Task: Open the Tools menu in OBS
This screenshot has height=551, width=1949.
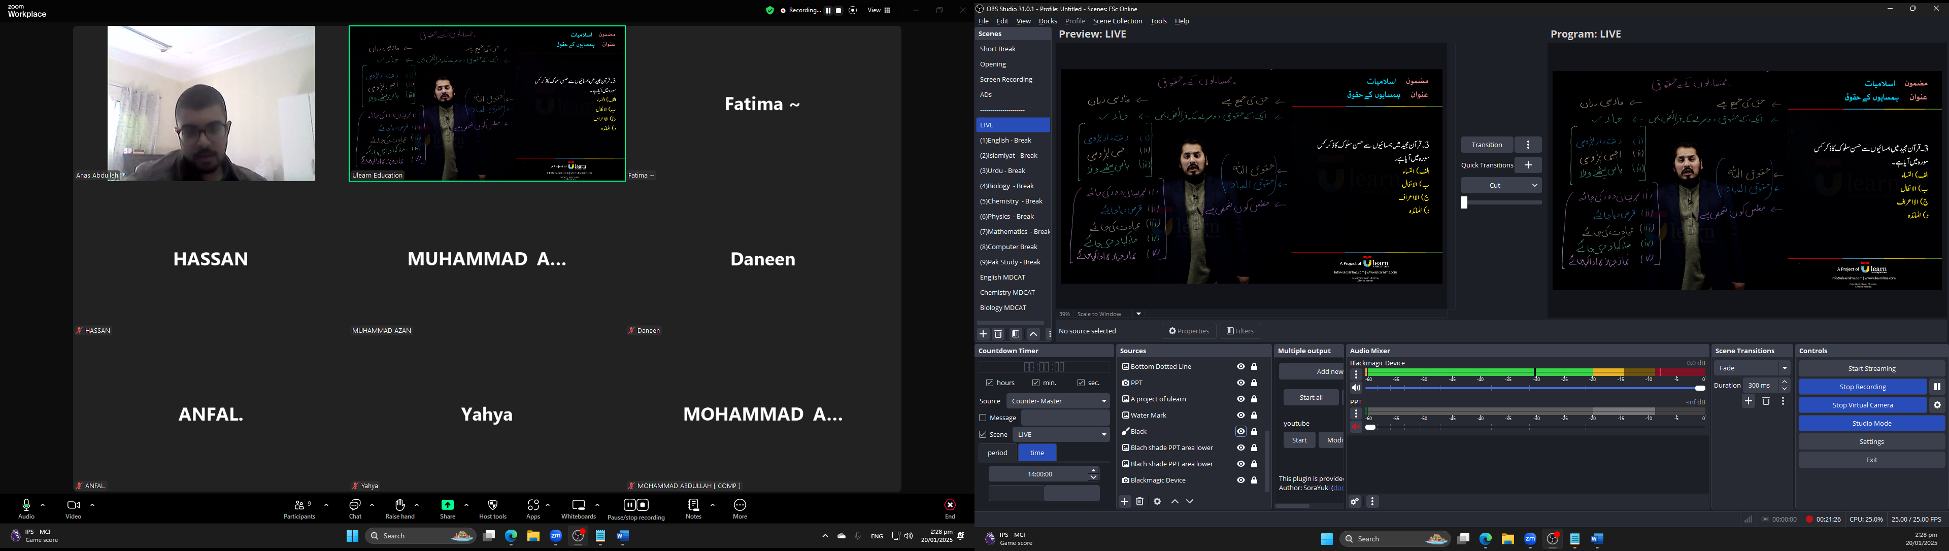Action: point(1158,21)
